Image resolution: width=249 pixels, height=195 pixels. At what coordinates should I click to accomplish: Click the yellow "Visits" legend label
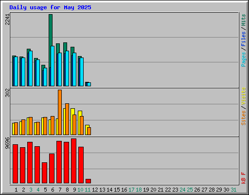pos(244,96)
